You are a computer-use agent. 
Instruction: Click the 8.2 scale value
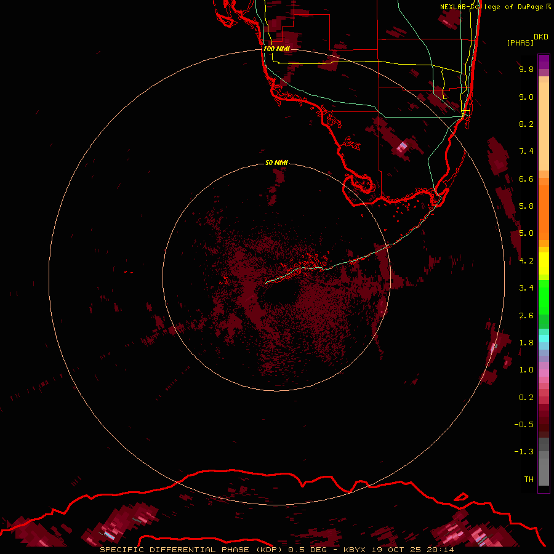tap(526, 124)
